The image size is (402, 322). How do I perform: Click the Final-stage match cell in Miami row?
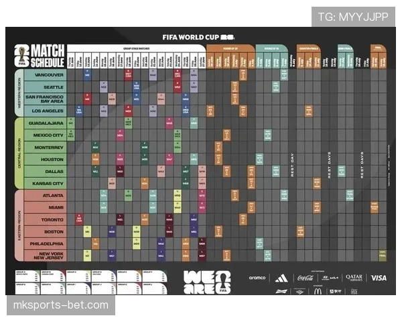375,207
